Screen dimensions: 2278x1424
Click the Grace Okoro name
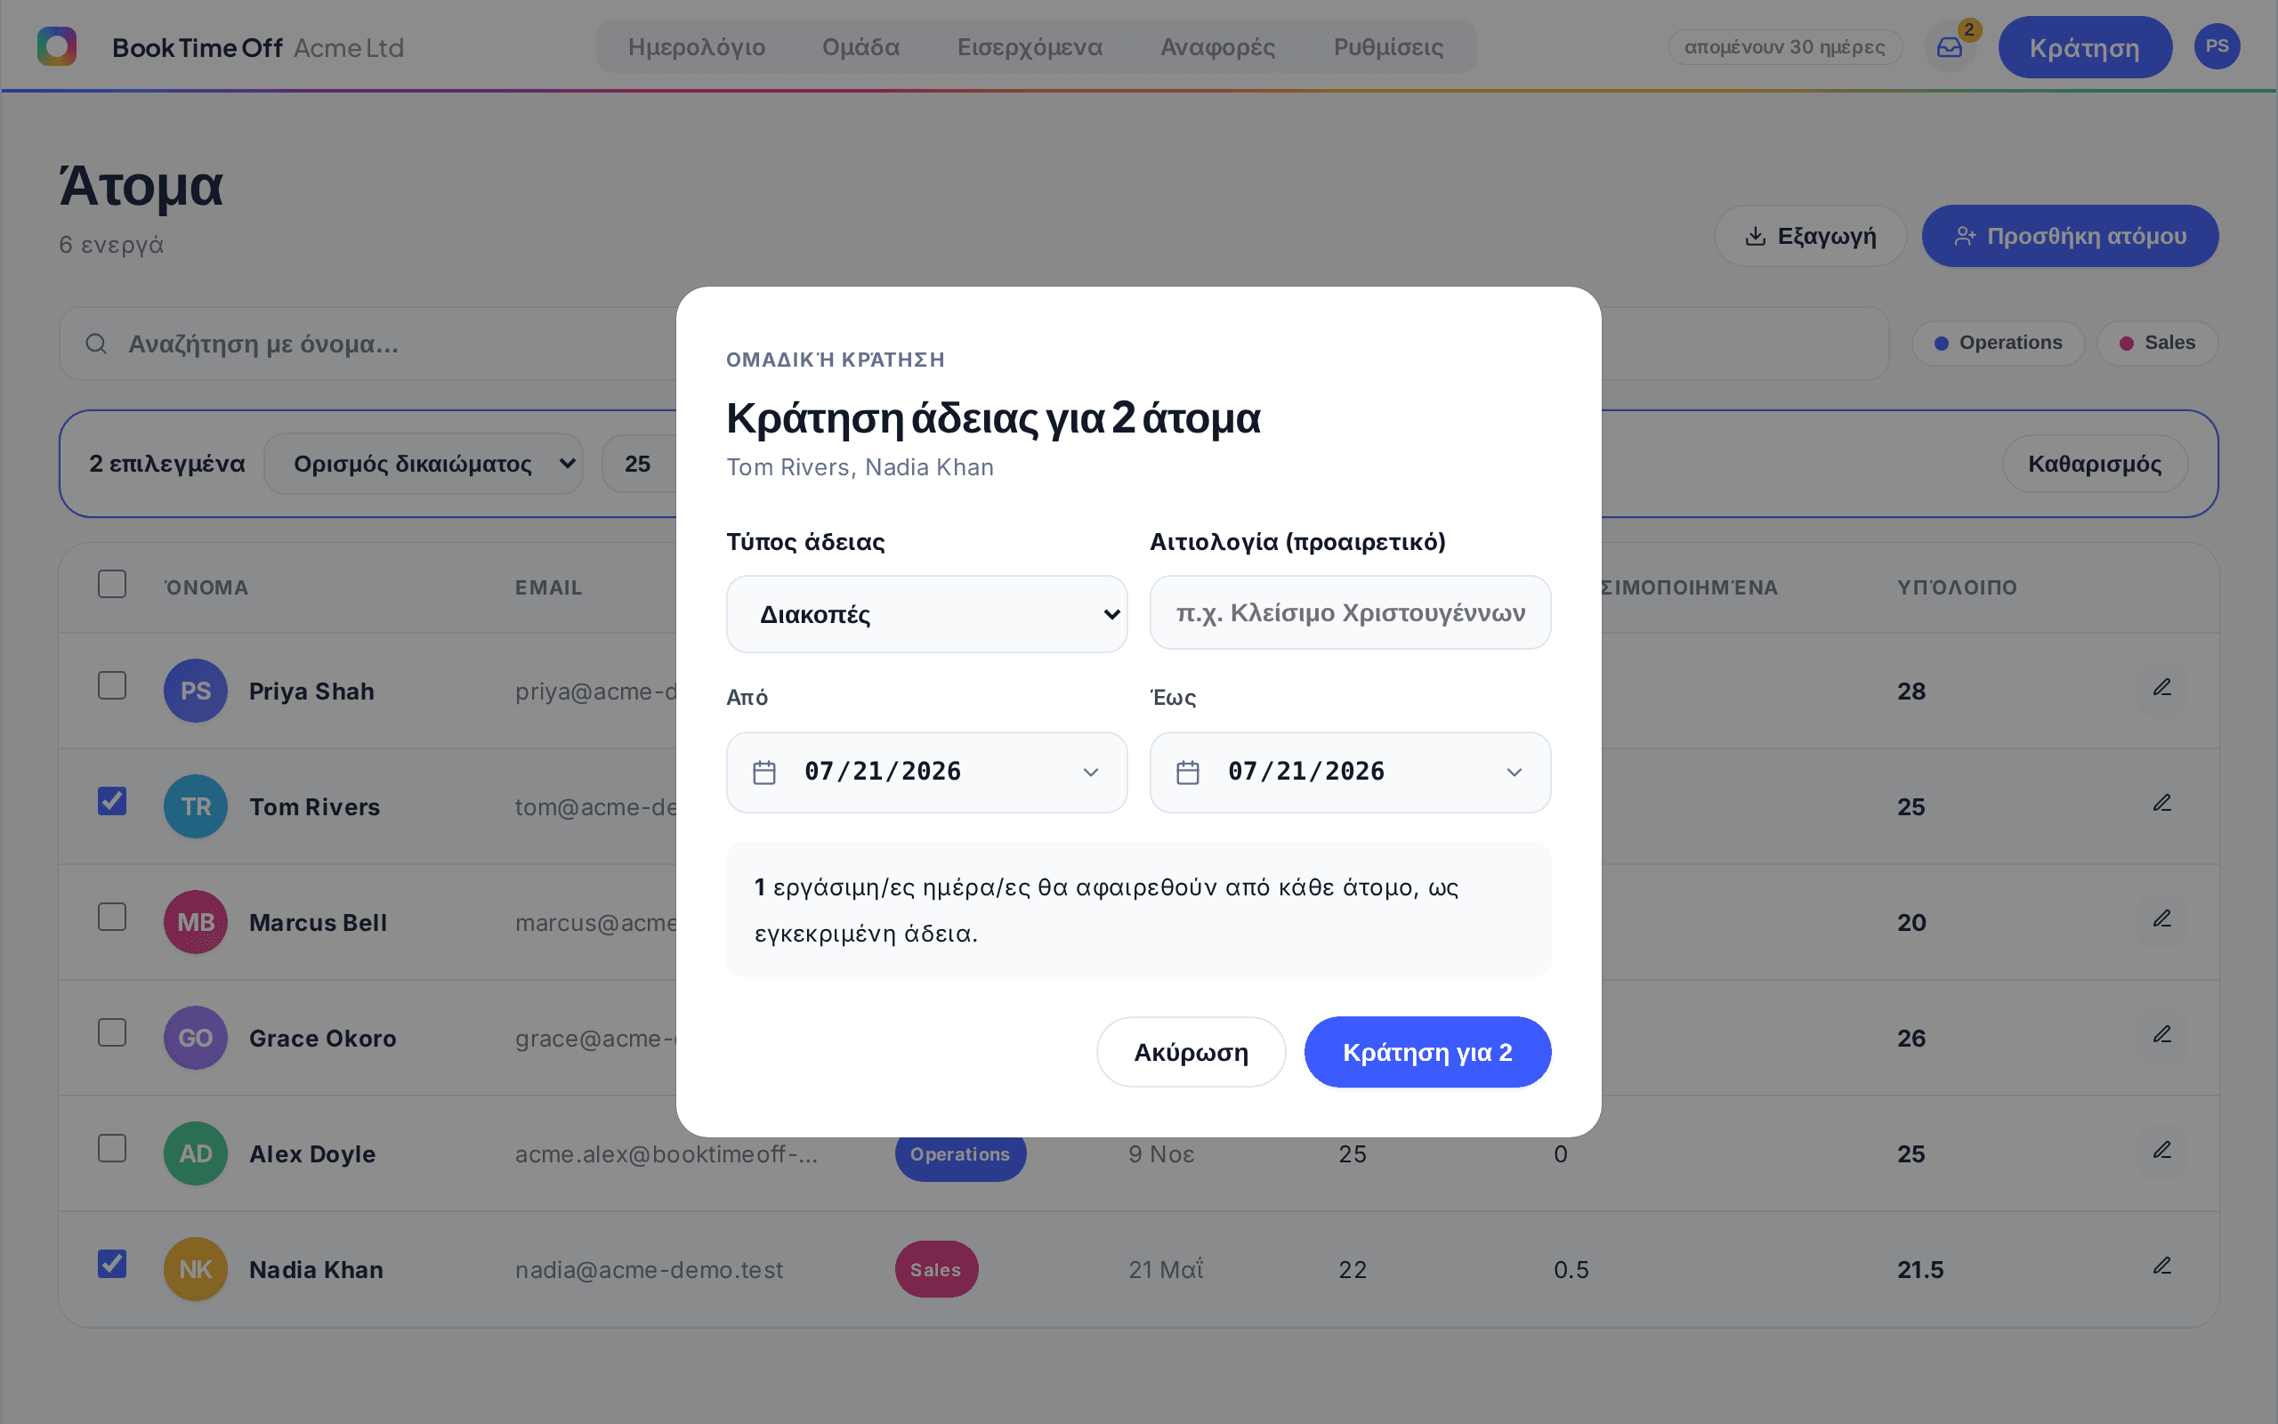(x=323, y=1038)
